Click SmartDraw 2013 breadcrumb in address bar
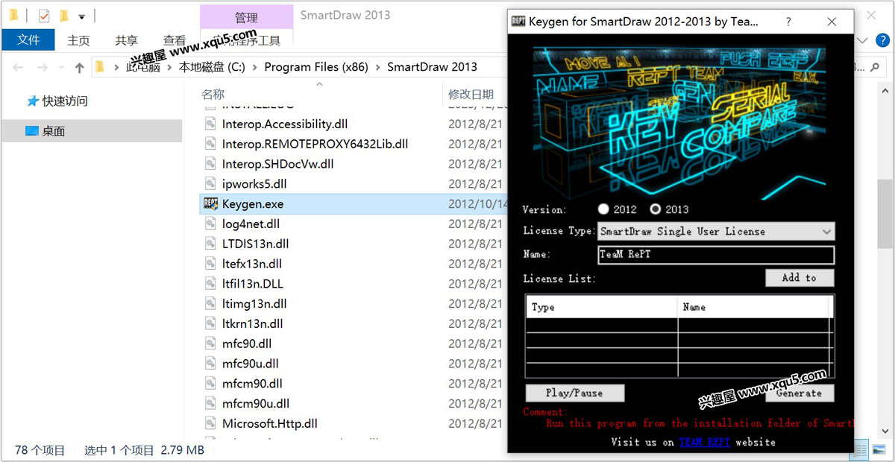Image resolution: width=895 pixels, height=462 pixels. click(x=433, y=67)
